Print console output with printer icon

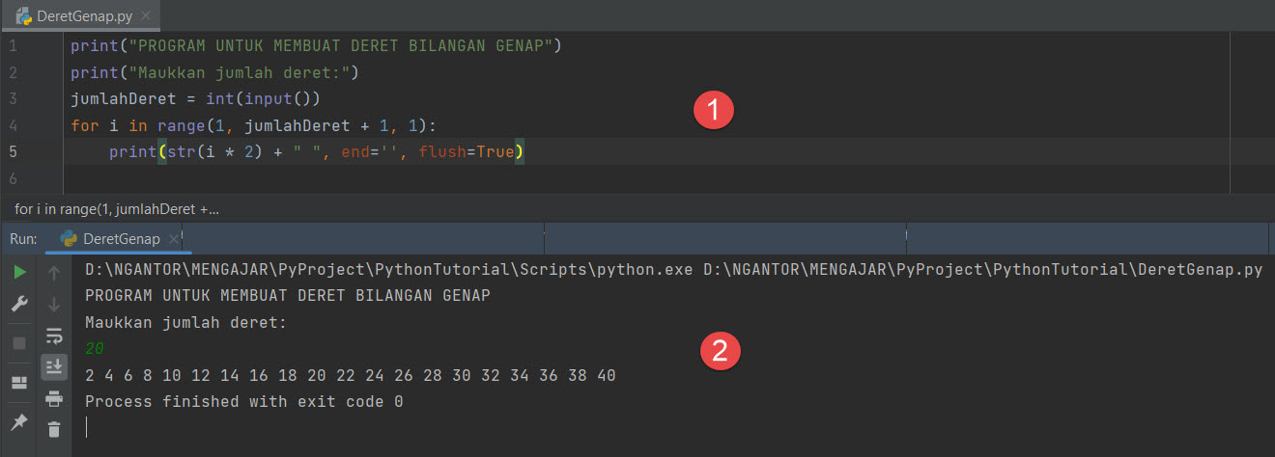(x=54, y=398)
